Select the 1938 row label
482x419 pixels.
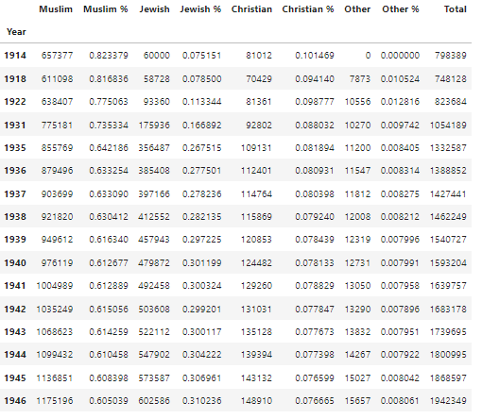pos(15,217)
